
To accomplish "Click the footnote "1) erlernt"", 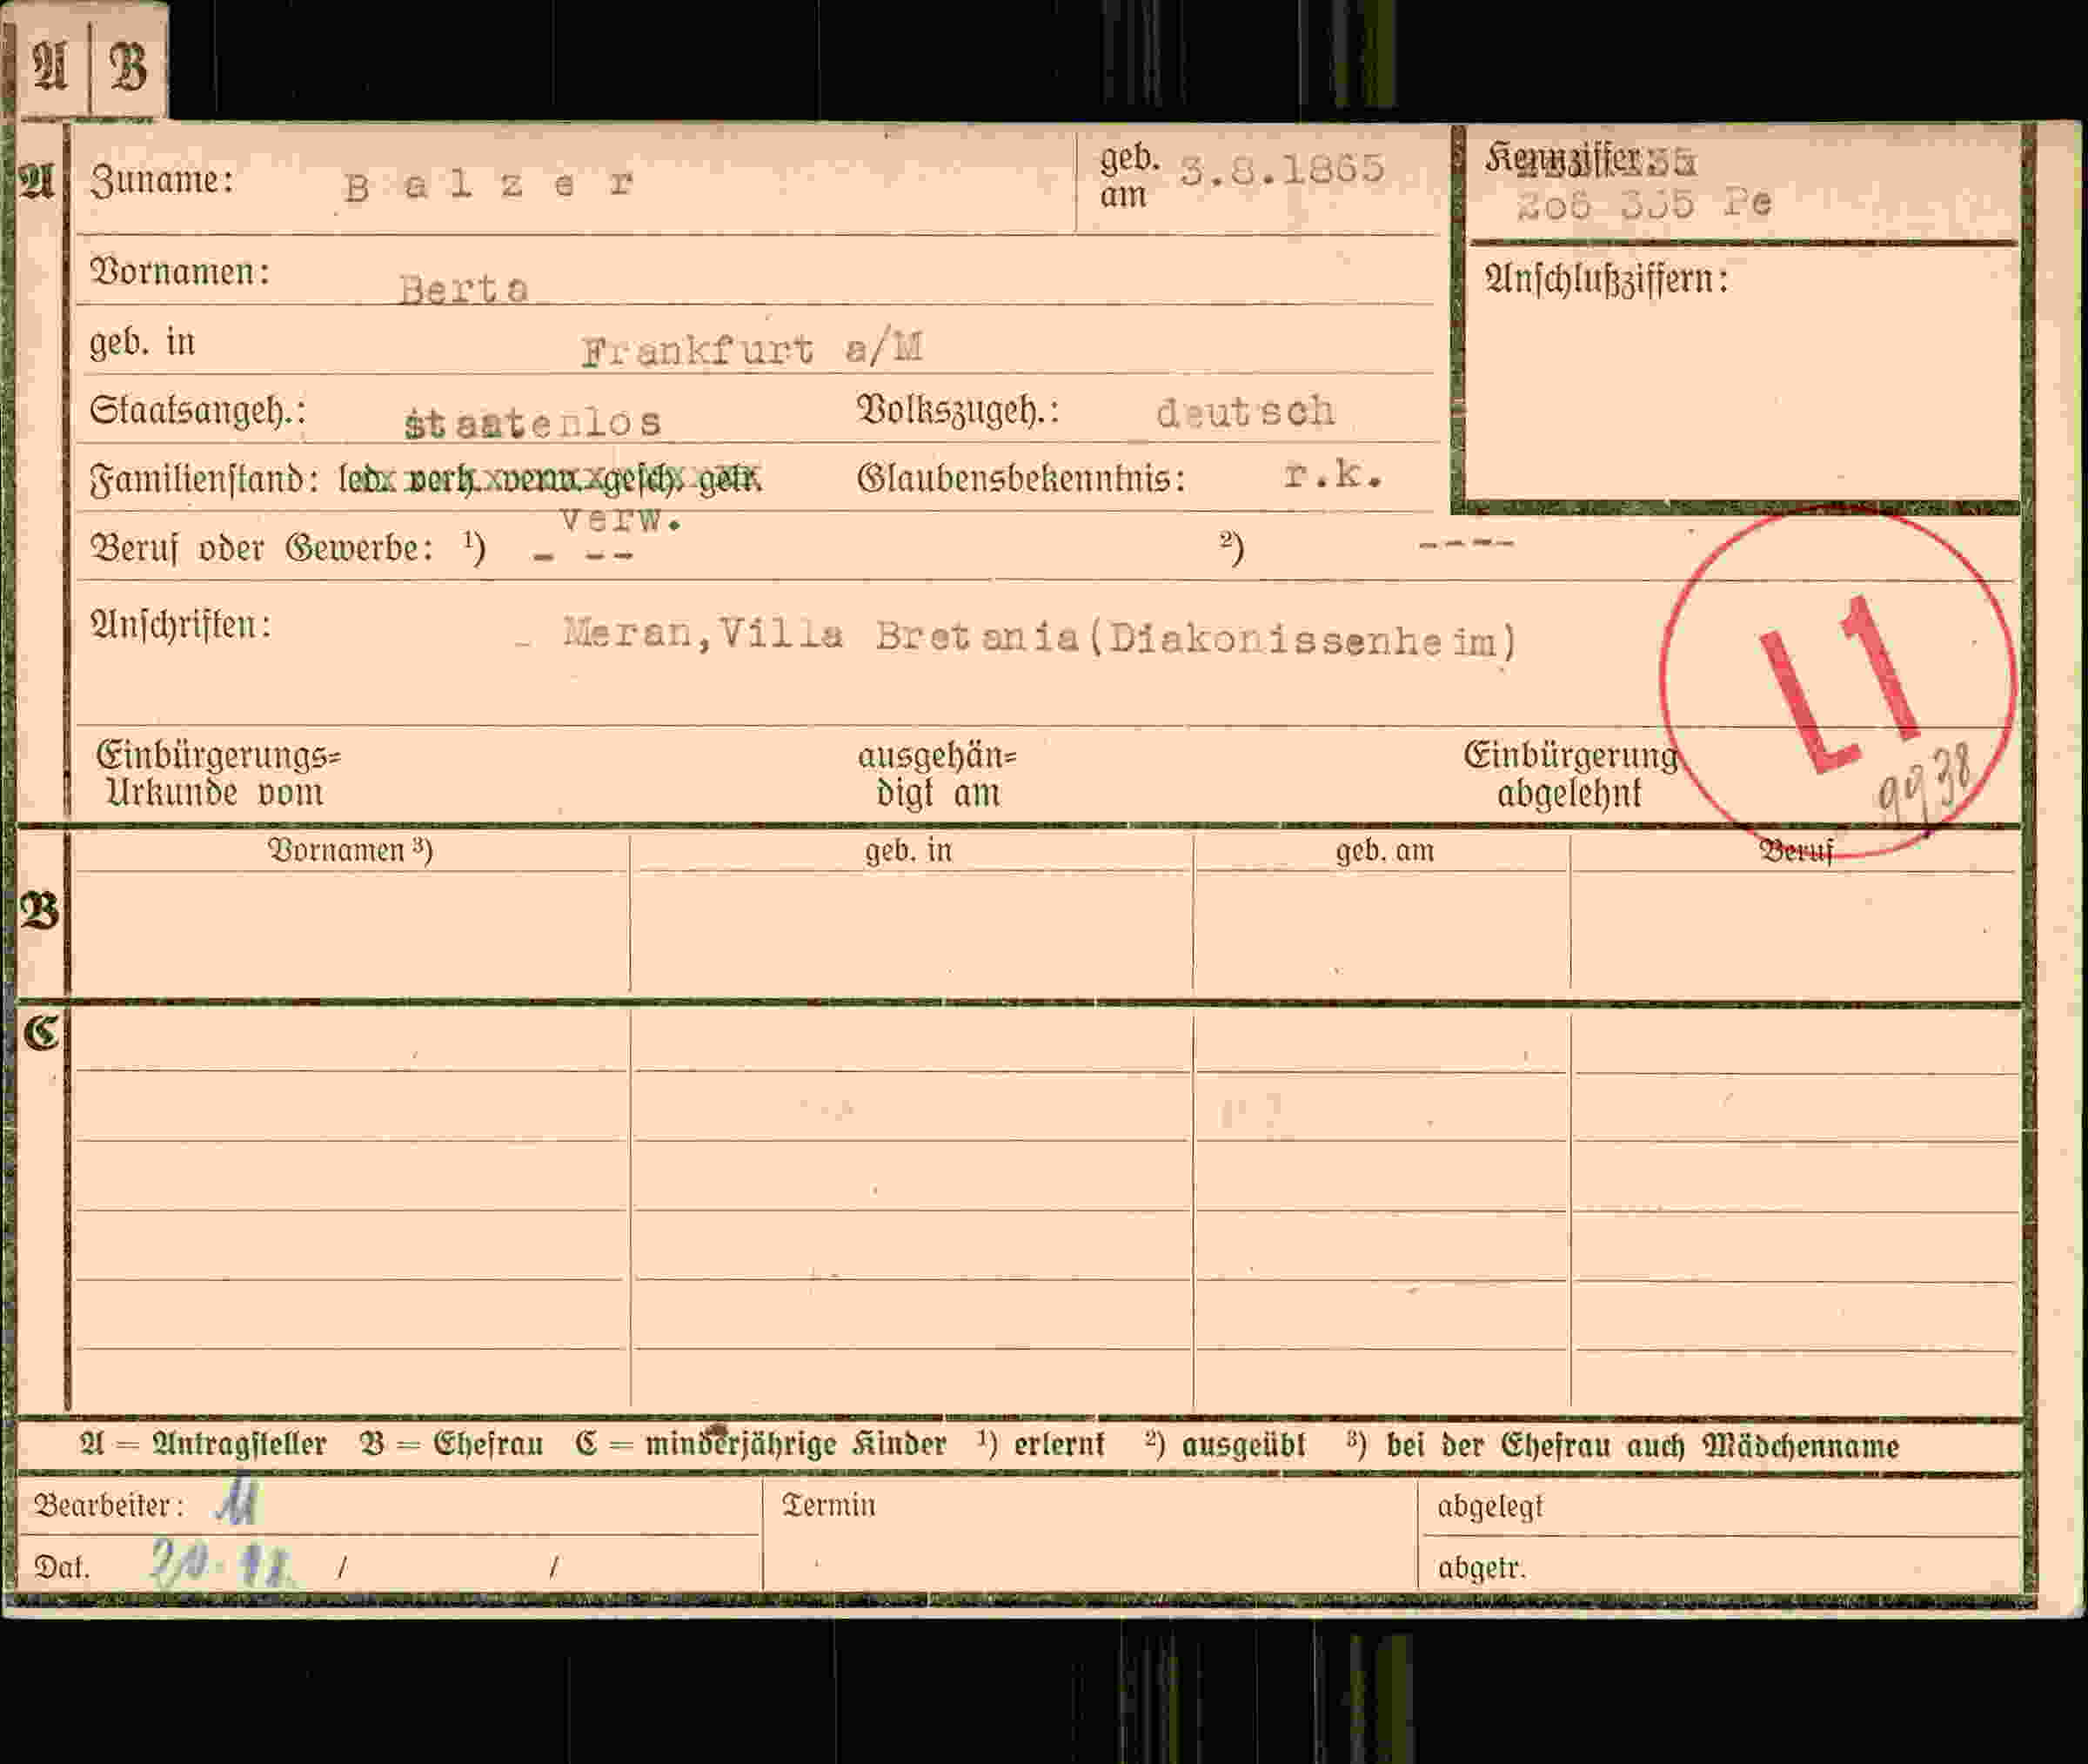I will 1041,1445.
